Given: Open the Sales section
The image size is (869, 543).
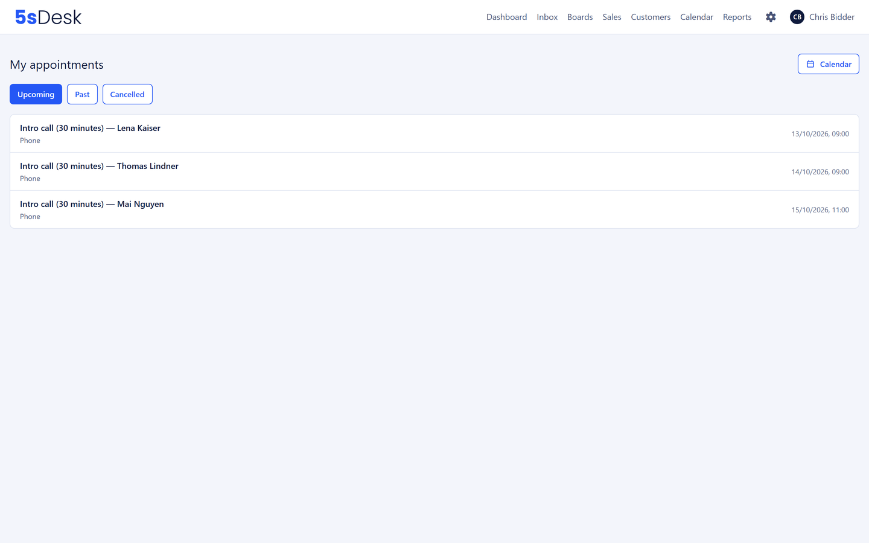Looking at the screenshot, I should pos(612,17).
